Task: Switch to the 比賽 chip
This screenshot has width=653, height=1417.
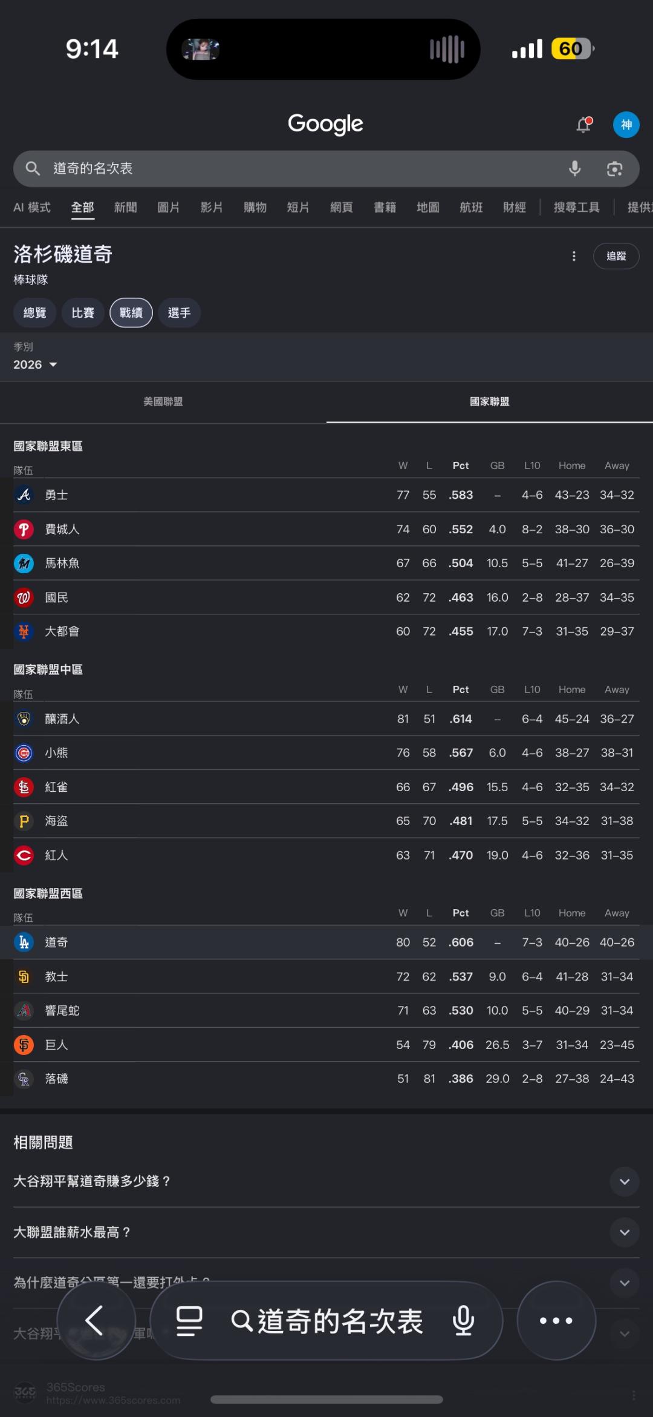Action: [x=83, y=313]
